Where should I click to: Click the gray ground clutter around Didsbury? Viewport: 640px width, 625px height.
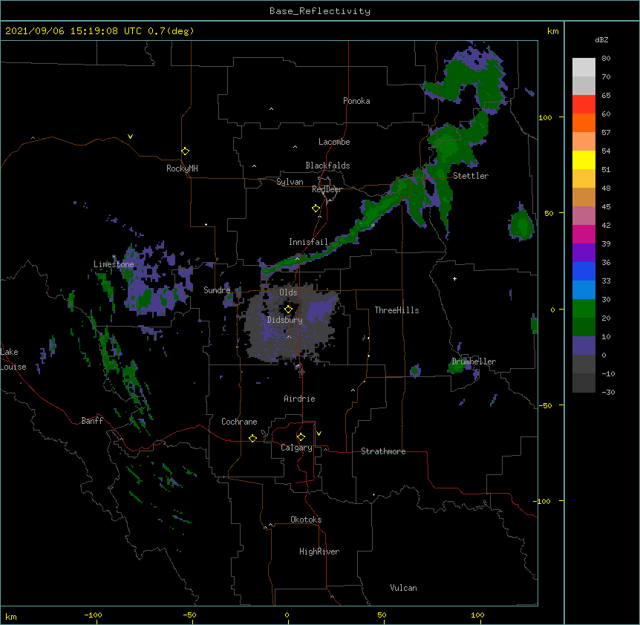[291, 322]
